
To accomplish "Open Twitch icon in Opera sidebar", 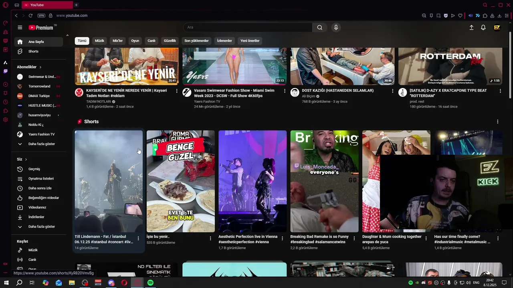I will 5,71.
